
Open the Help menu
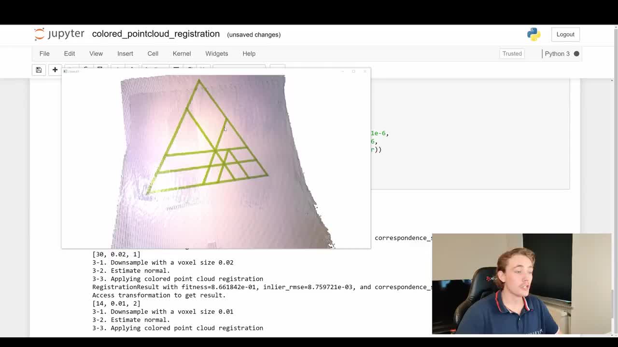pyautogui.click(x=249, y=53)
